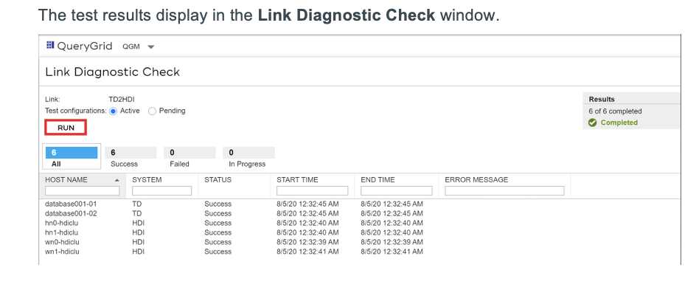Select the Pending test configuration radio
Image resolution: width=699 pixels, height=301 pixels.
click(x=152, y=111)
